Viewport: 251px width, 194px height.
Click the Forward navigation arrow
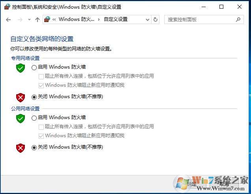click(20, 20)
